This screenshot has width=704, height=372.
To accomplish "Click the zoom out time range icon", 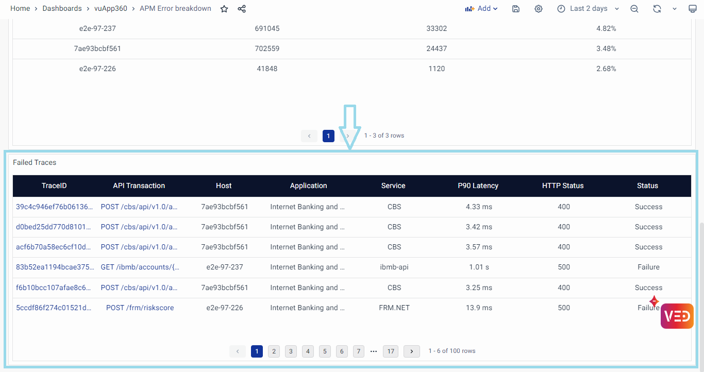I will (634, 9).
